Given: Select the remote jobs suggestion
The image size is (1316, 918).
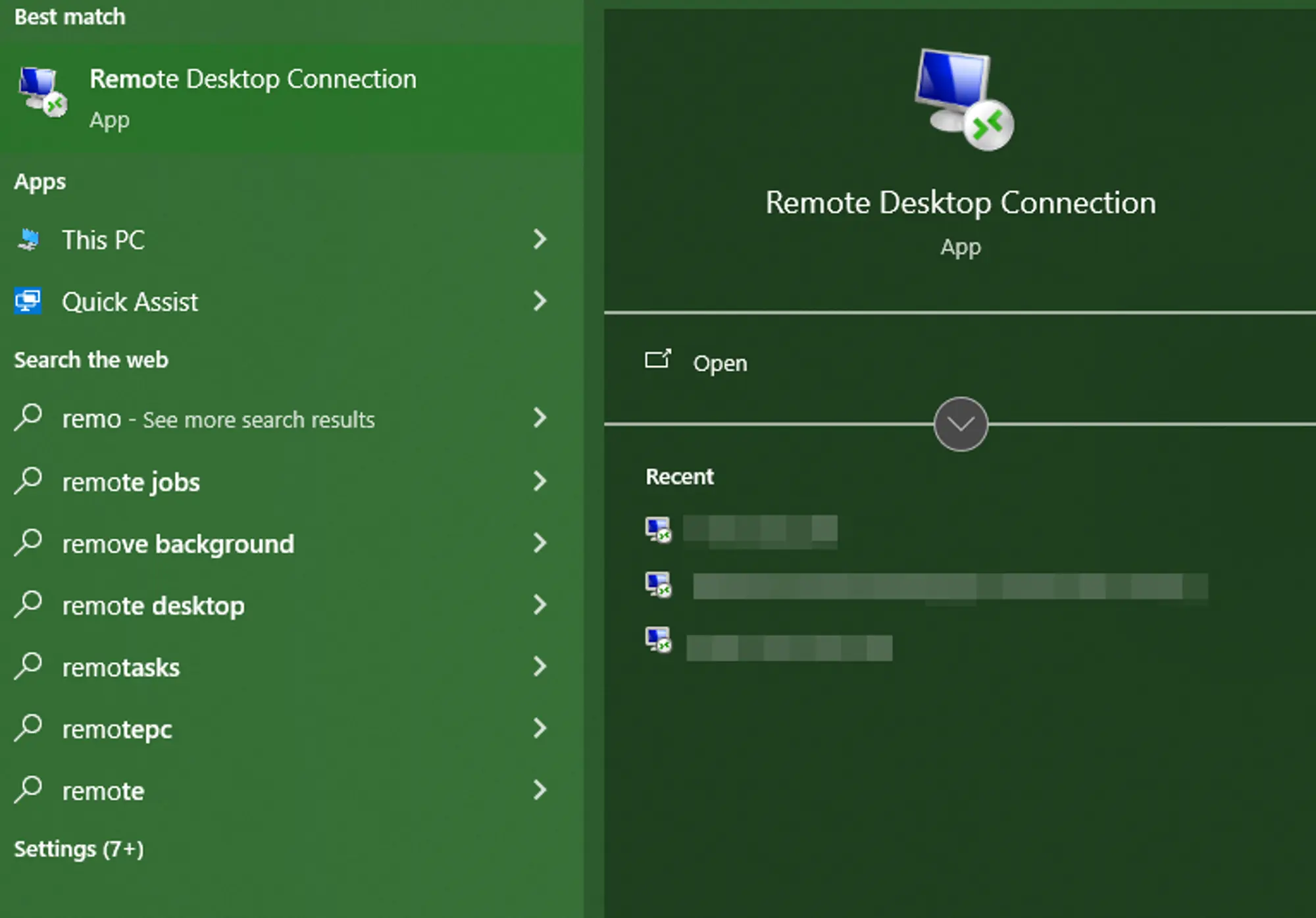Looking at the screenshot, I should coord(131,482).
